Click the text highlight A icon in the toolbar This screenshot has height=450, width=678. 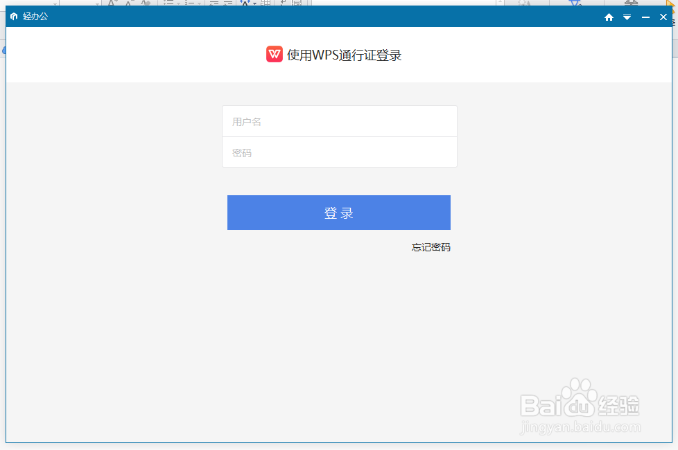tap(245, 2)
